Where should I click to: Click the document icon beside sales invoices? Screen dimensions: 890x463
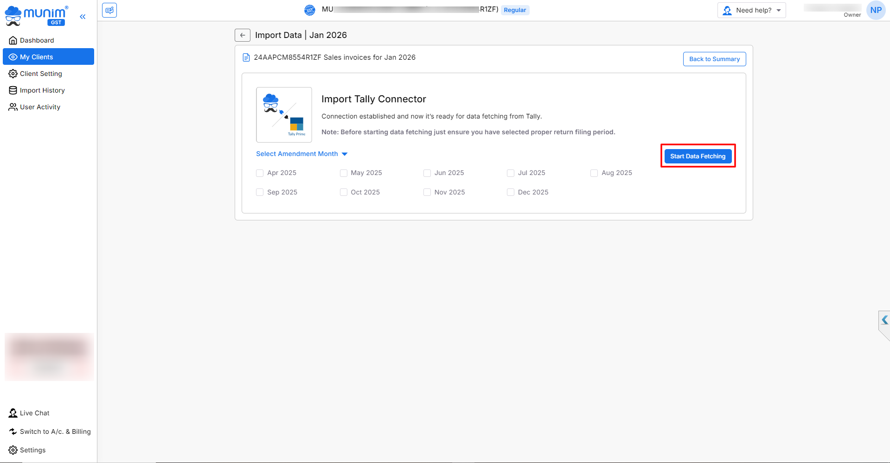(246, 57)
